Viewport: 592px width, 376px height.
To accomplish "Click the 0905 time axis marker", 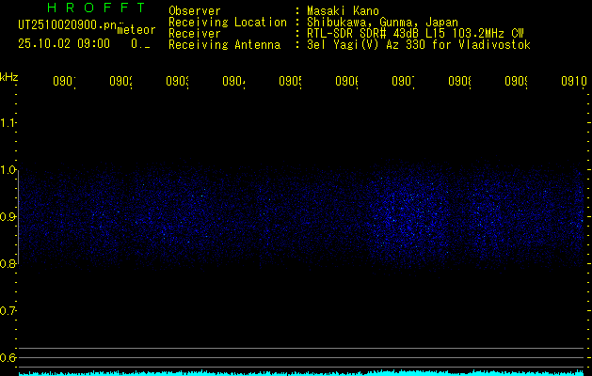I will click(290, 82).
